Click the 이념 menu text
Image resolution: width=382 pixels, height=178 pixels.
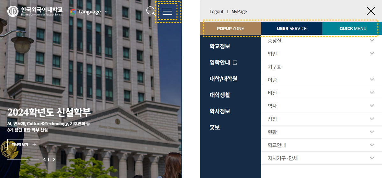tap(272, 80)
